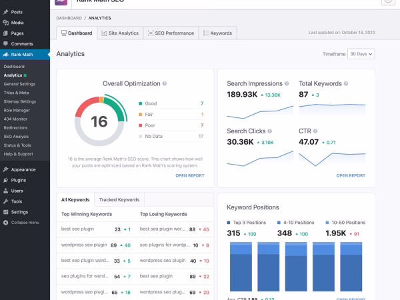Click the Tools wrench icon
Viewport: 400px width, 300px height.
[5, 201]
